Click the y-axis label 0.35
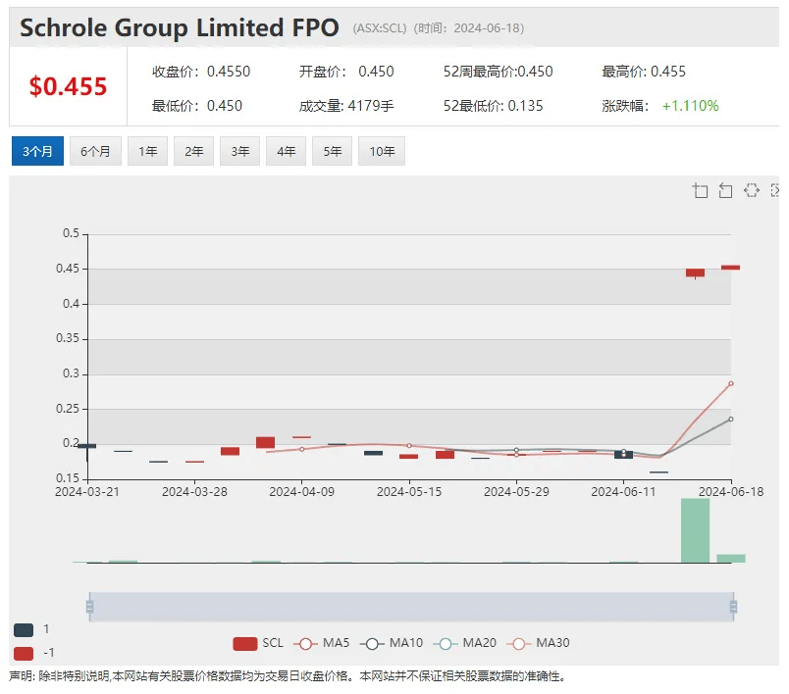 pos(68,338)
